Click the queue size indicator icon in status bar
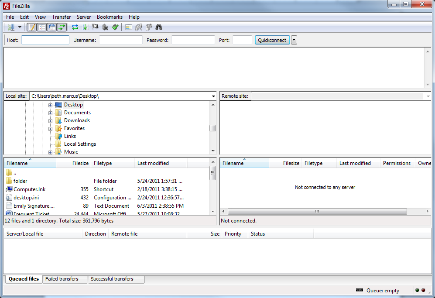Image resolution: width=435 pixels, height=298 pixels. click(359, 290)
